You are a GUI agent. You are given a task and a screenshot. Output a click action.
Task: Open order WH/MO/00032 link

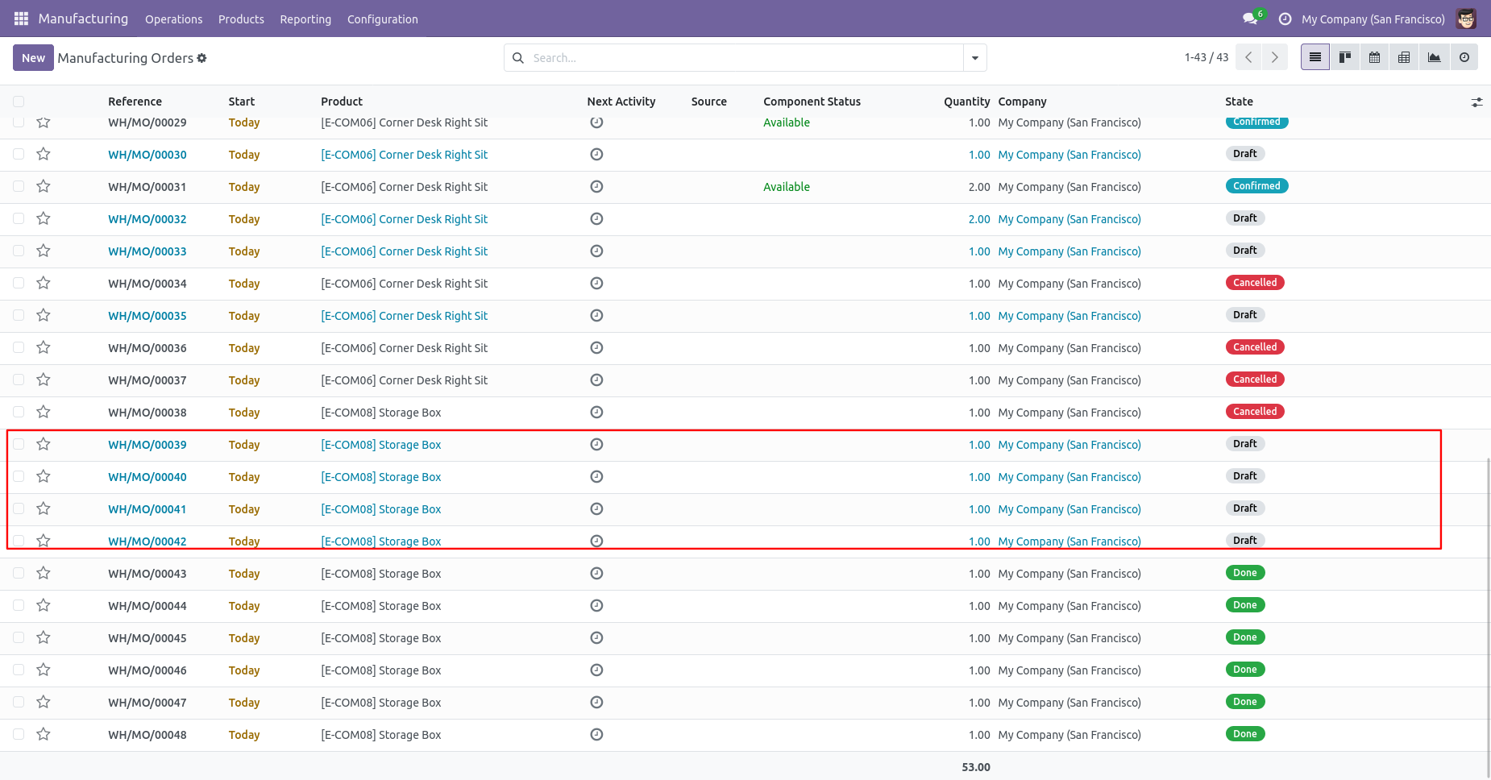pos(147,219)
